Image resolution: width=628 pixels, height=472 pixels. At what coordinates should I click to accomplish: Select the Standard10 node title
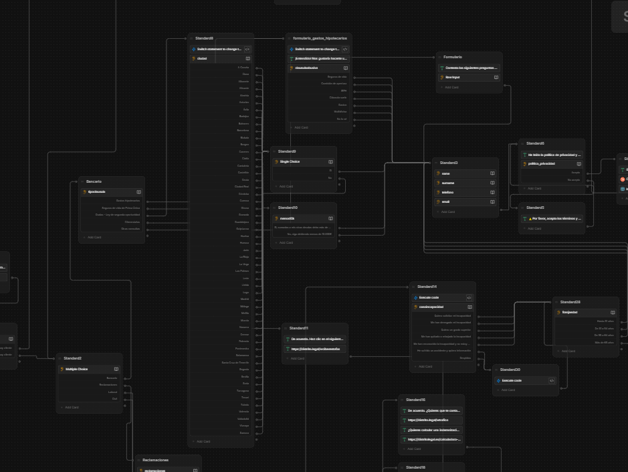pyautogui.click(x=288, y=208)
